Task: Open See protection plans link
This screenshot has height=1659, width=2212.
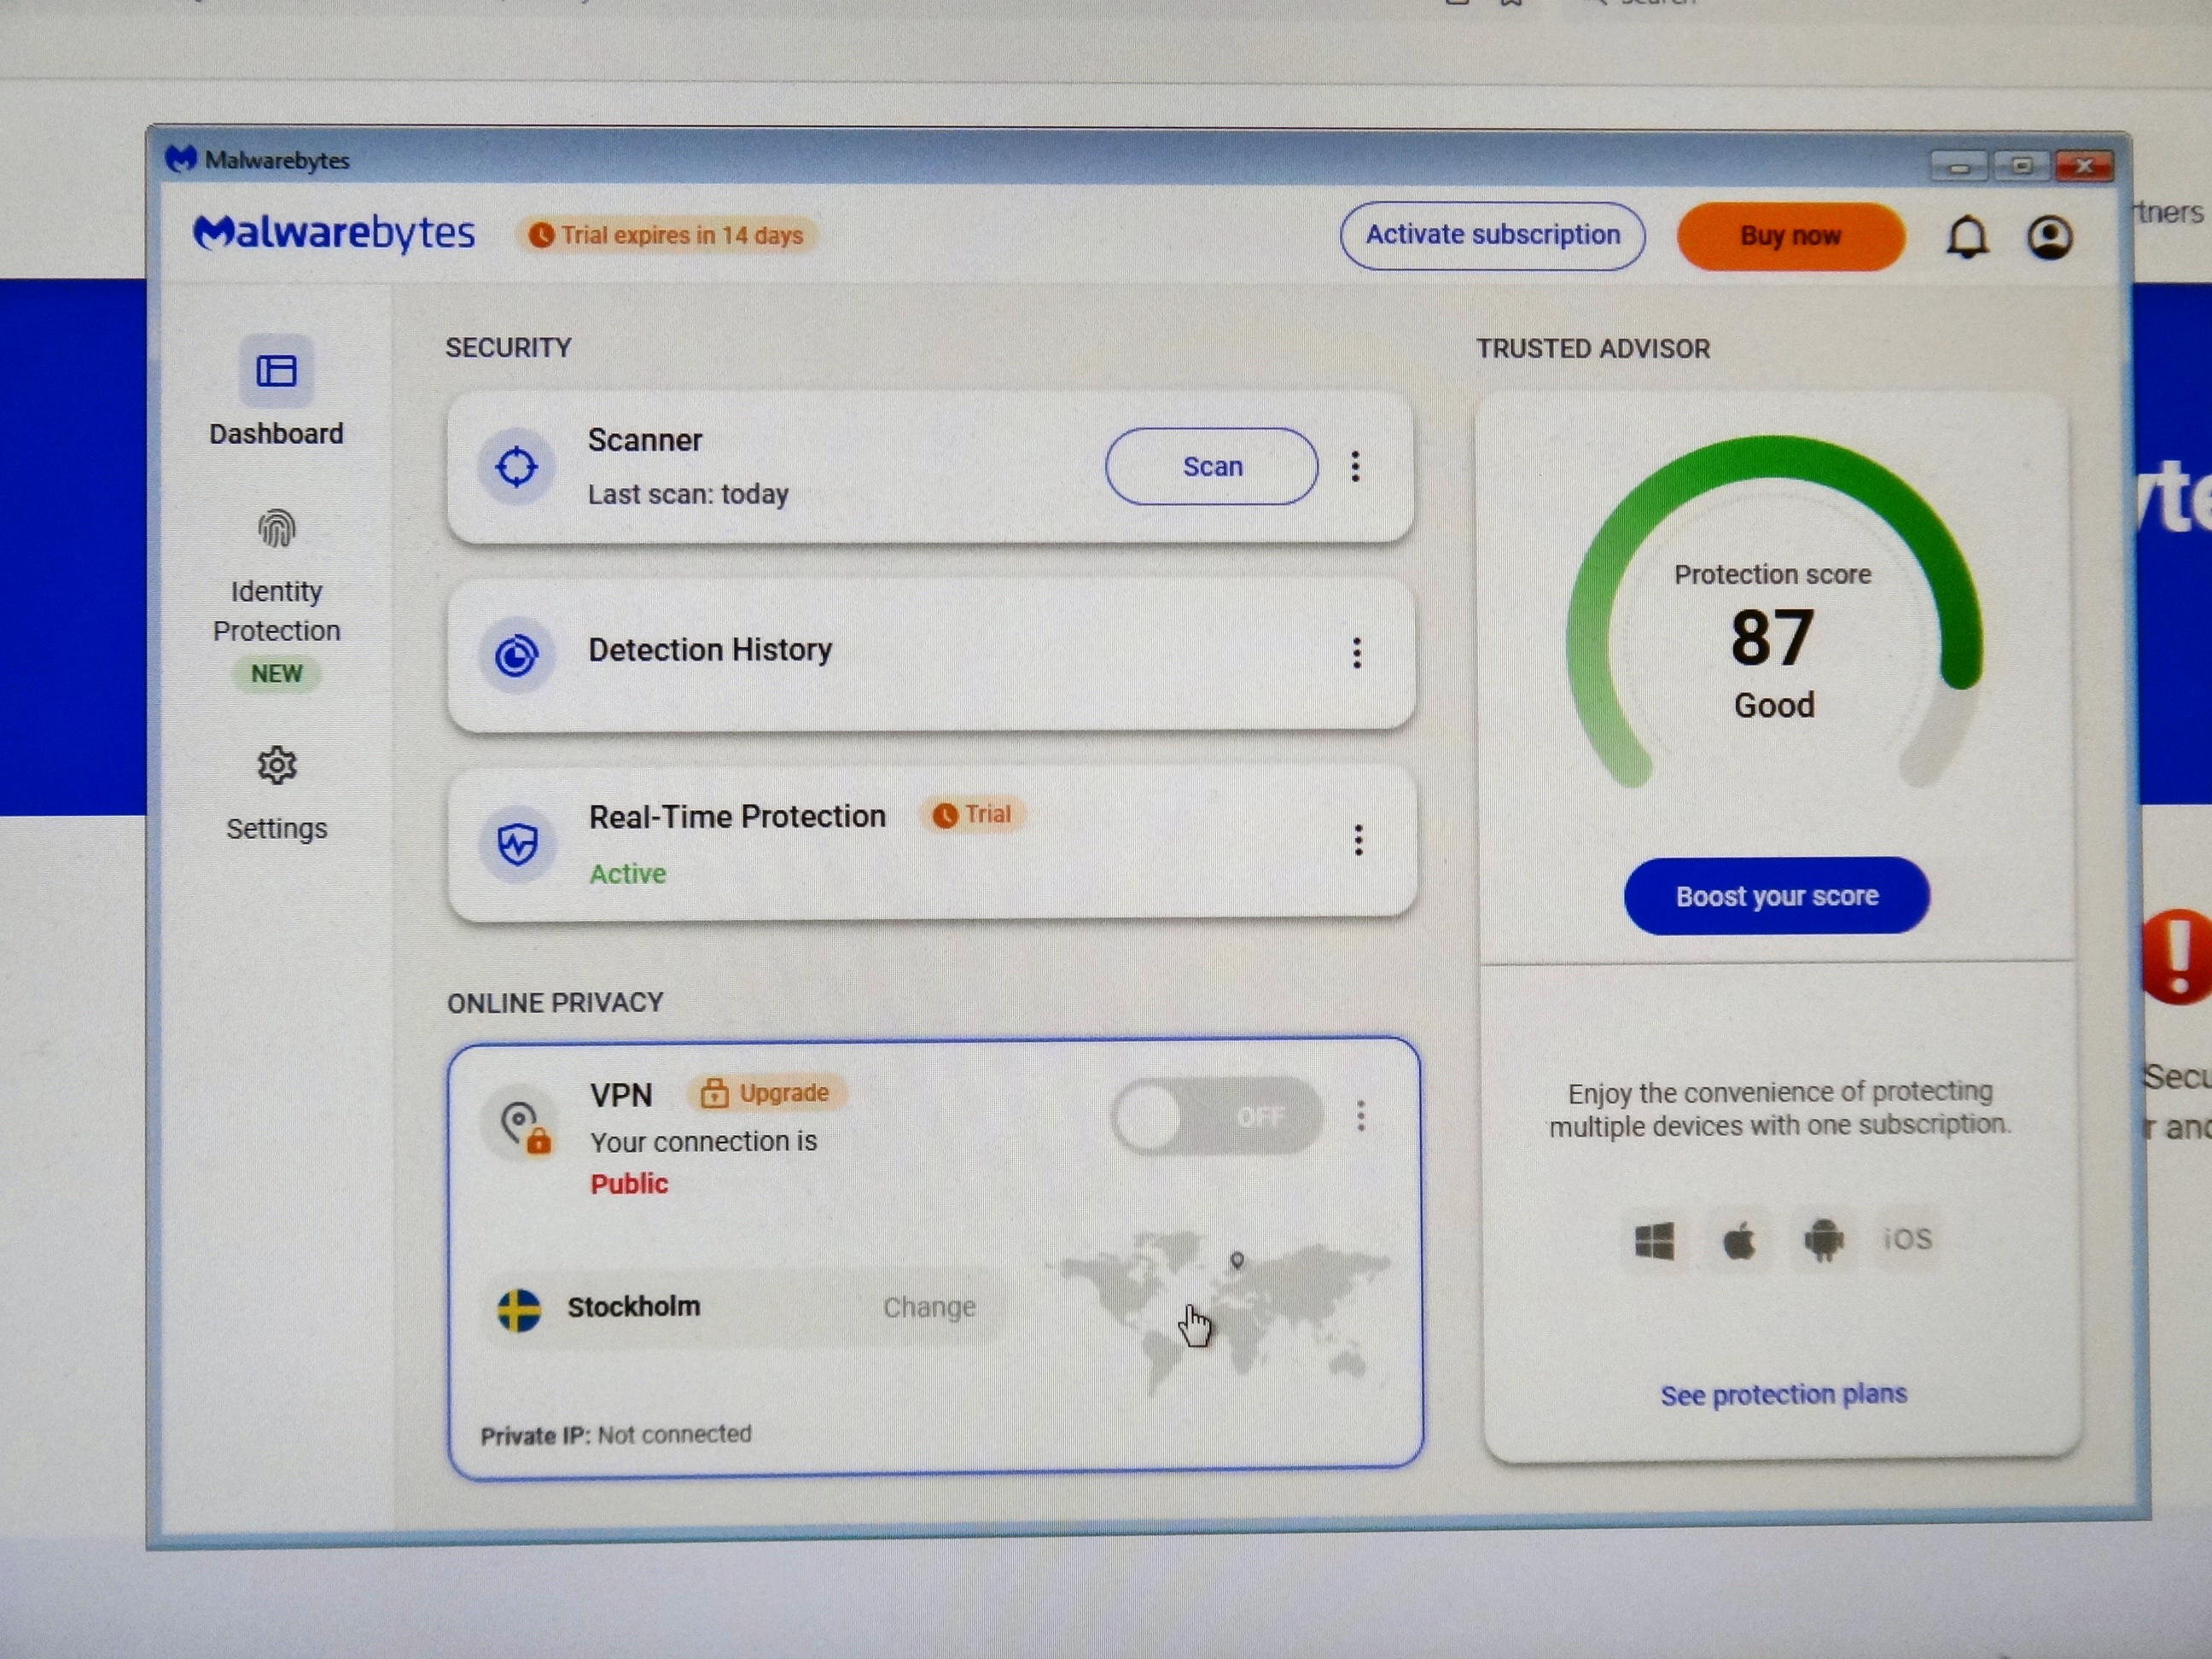Action: [x=1783, y=1394]
